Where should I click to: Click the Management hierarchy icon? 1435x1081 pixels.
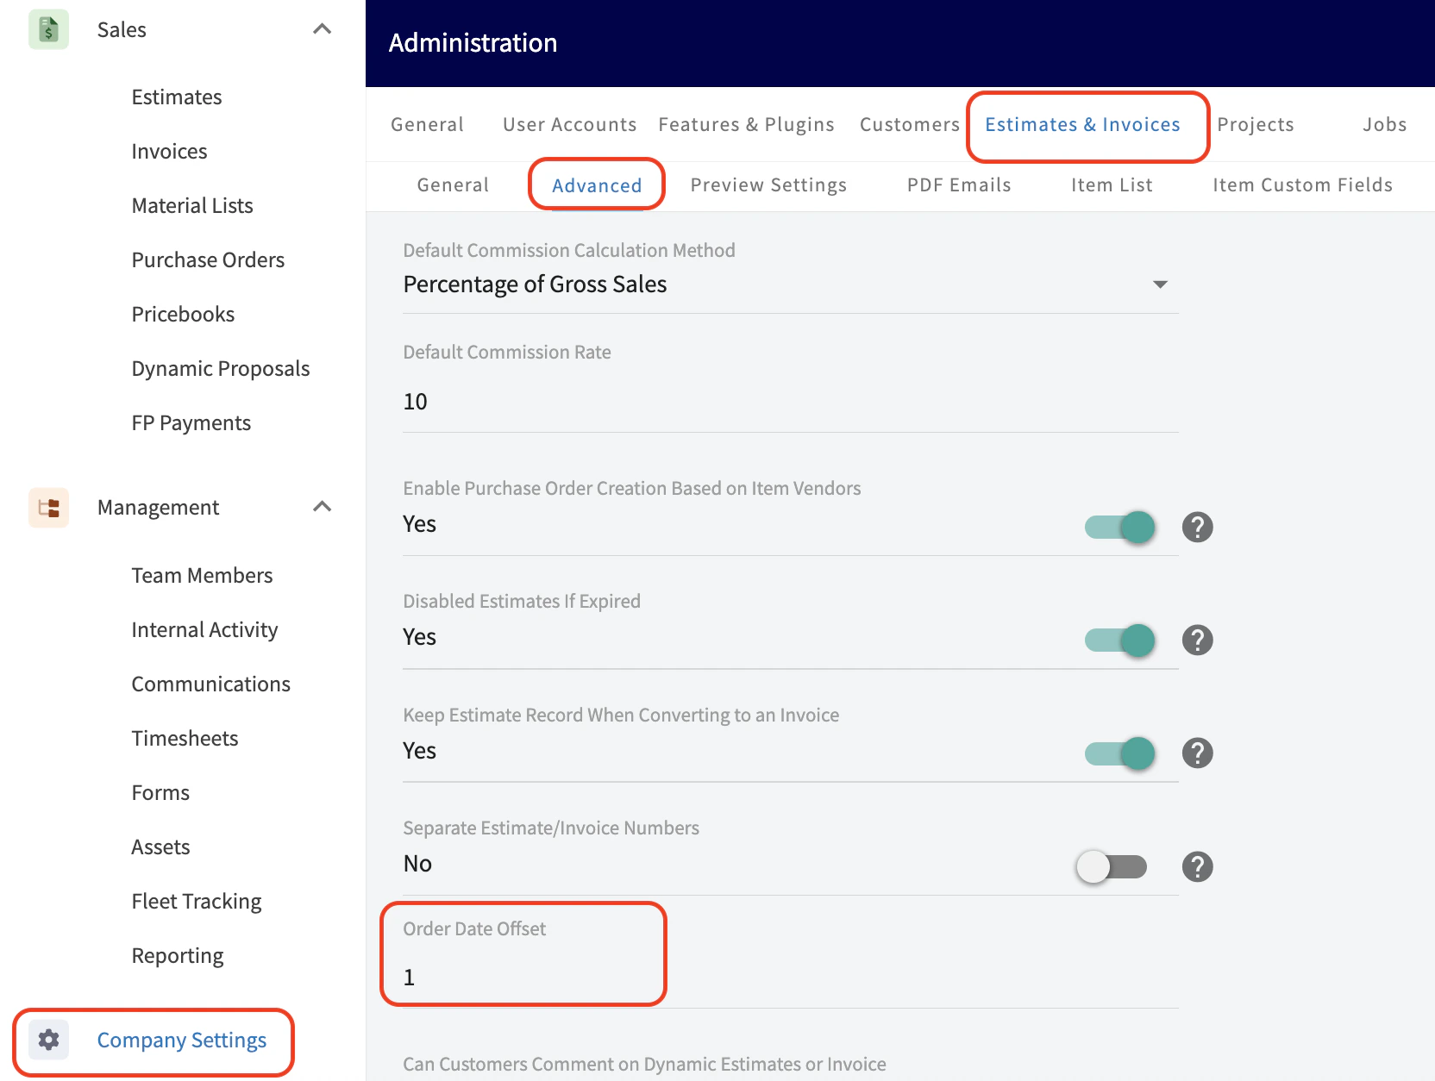pyautogui.click(x=48, y=507)
